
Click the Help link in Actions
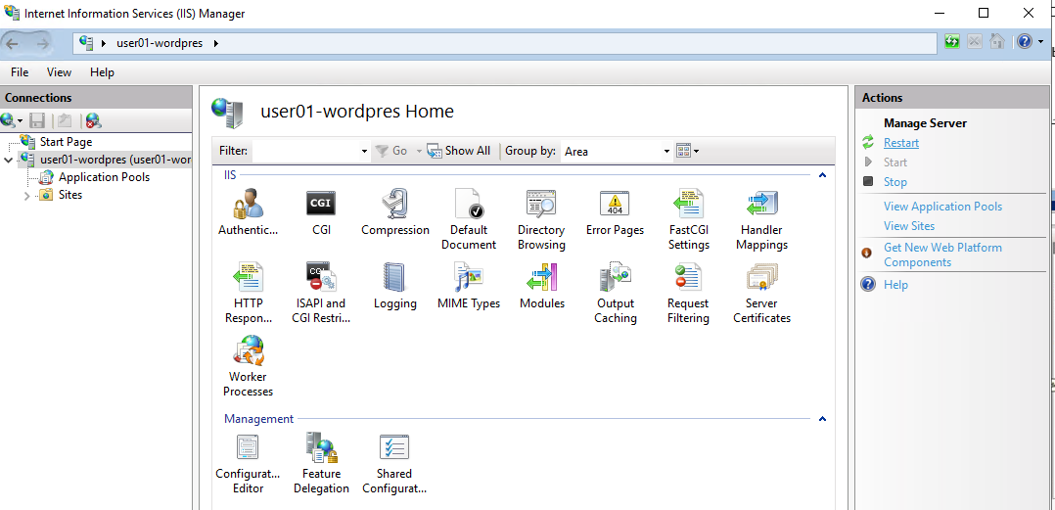point(895,285)
